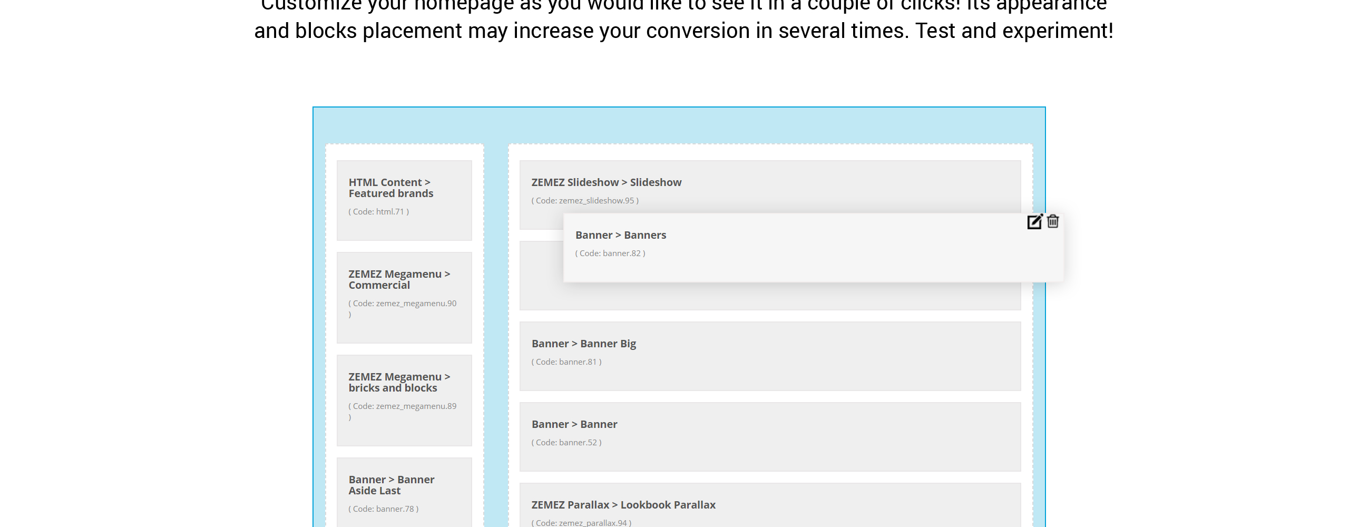Click the text 'Code: banner.52'
The image size is (1349, 527).
coord(566,442)
